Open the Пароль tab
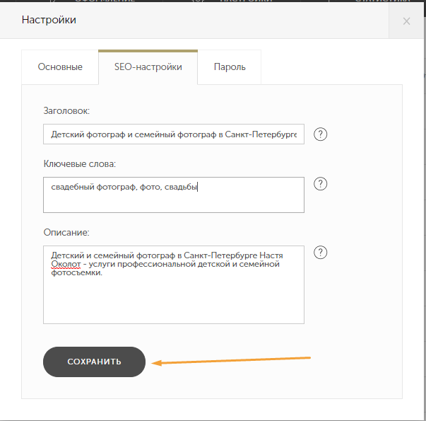Viewport: 426px width, 421px height. [230, 67]
